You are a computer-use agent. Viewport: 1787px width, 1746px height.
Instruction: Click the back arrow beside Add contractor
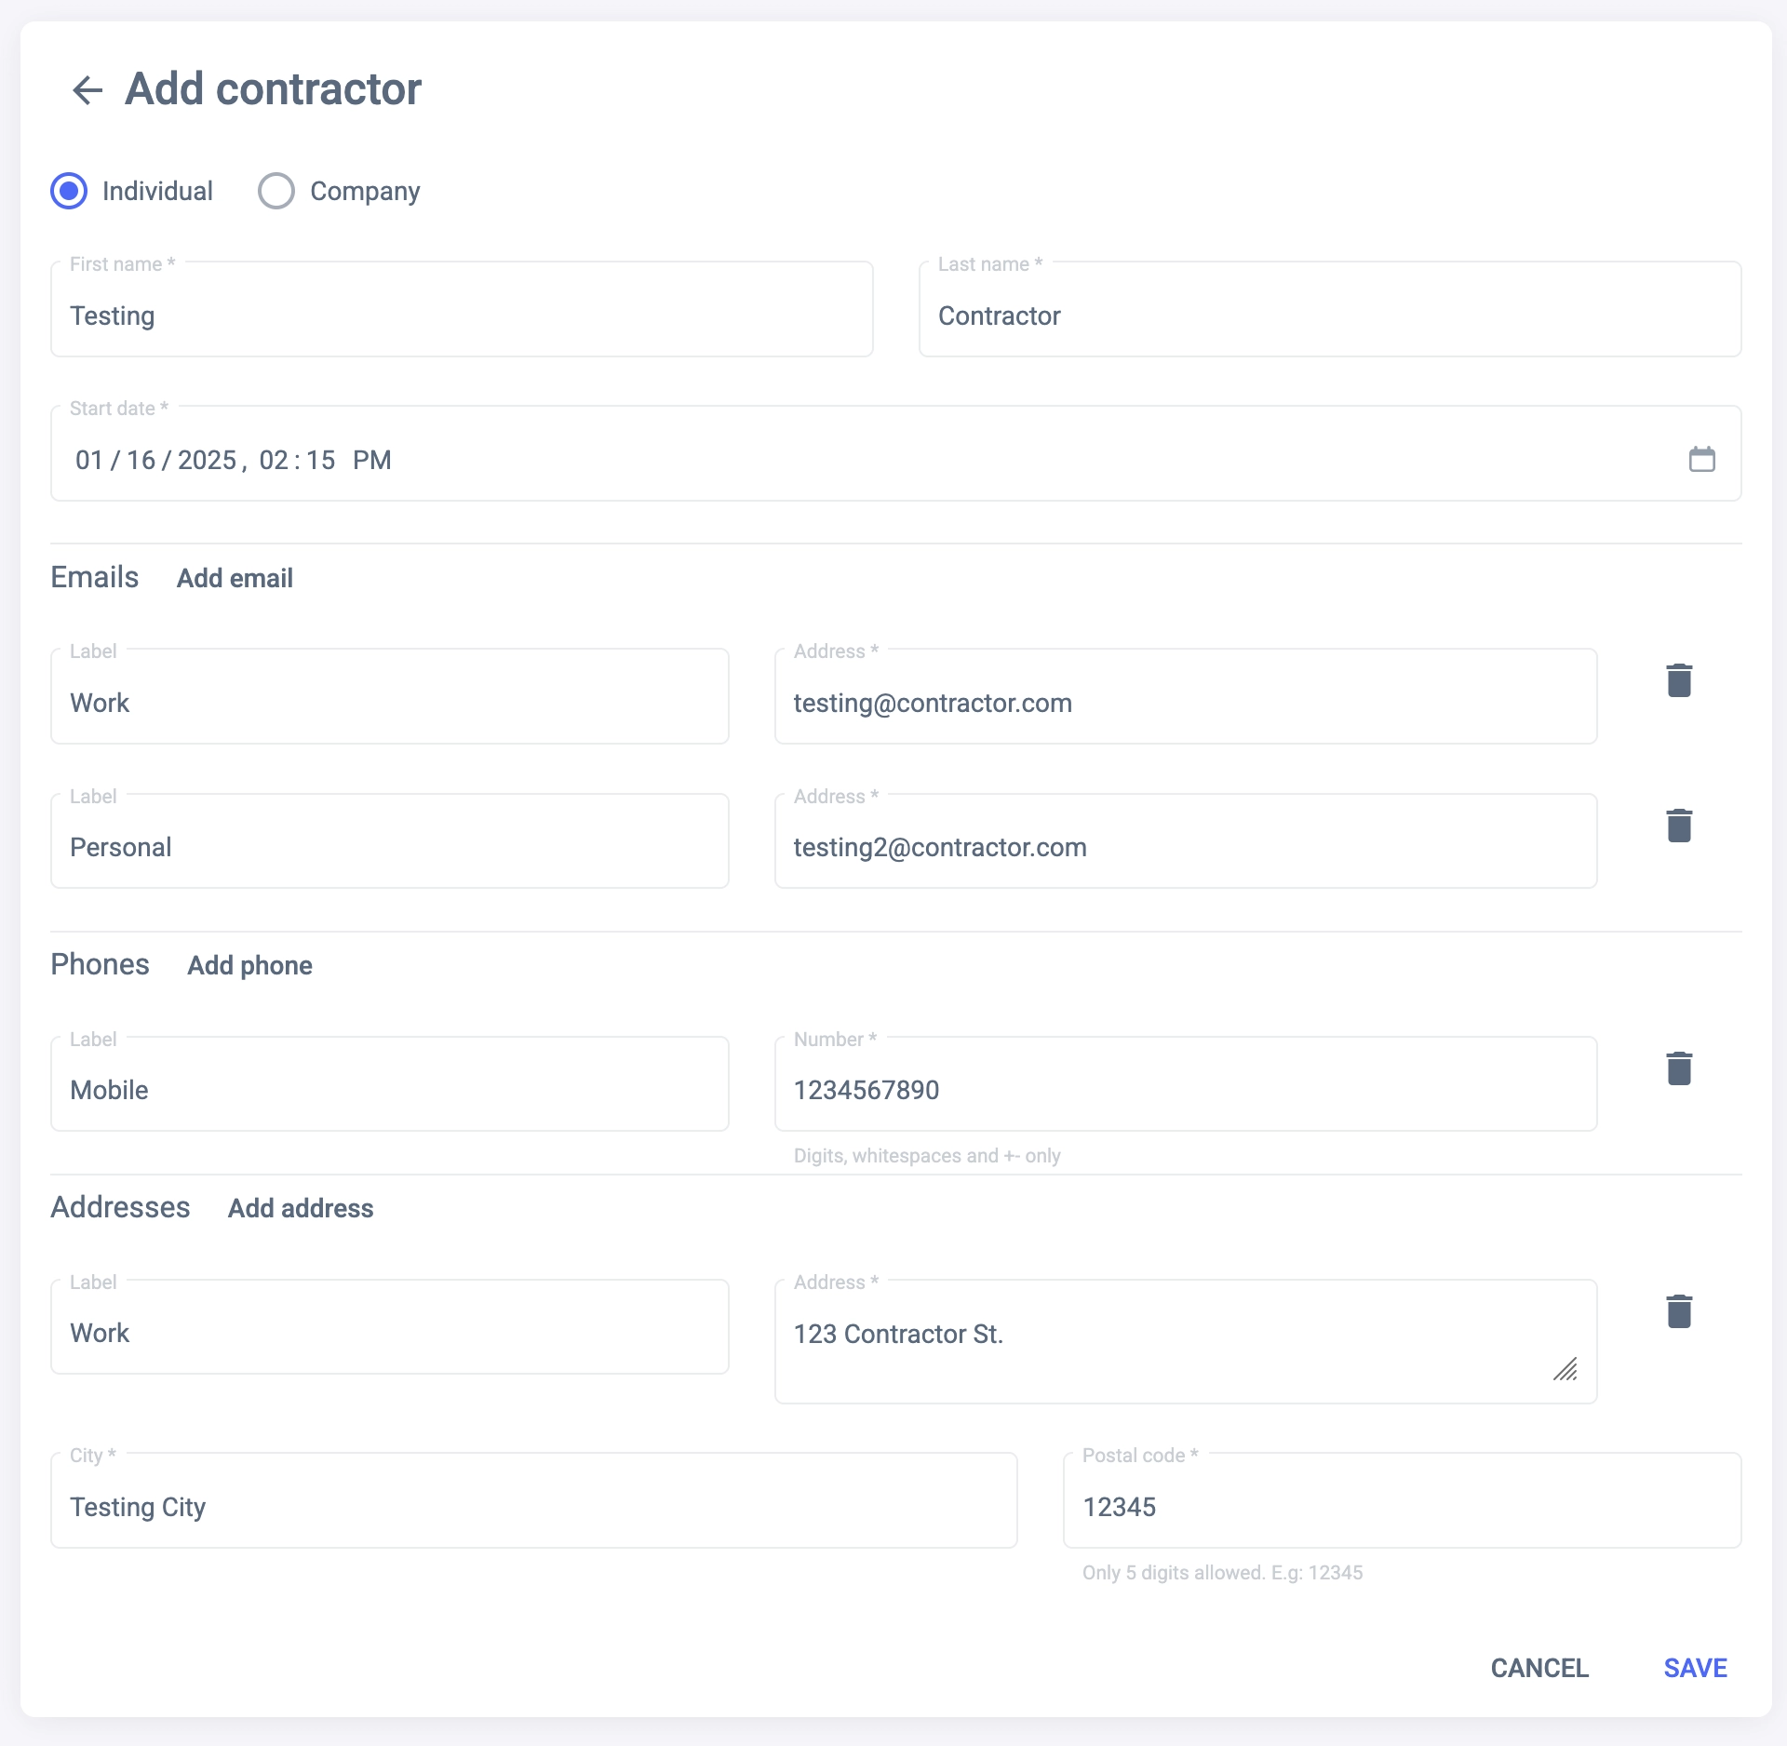pos(87,90)
